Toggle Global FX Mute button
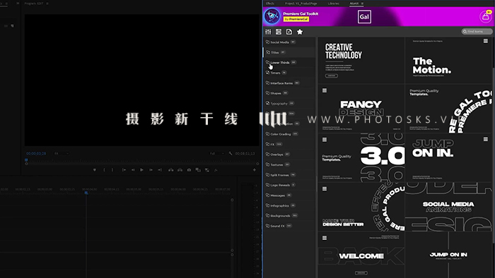This screenshot has width=495, height=278. pyautogui.click(x=216, y=170)
